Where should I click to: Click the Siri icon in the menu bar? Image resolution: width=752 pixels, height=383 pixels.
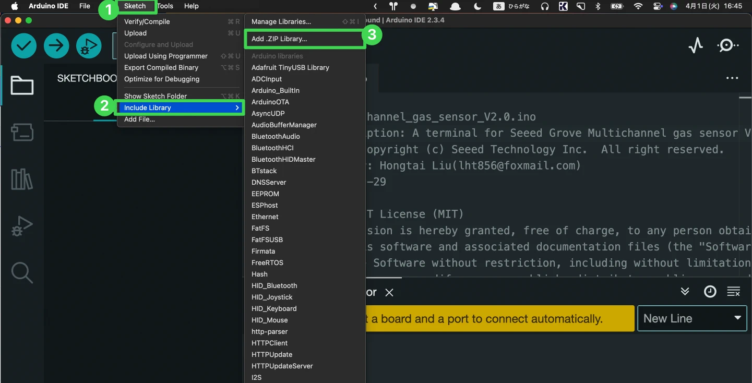[674, 6]
